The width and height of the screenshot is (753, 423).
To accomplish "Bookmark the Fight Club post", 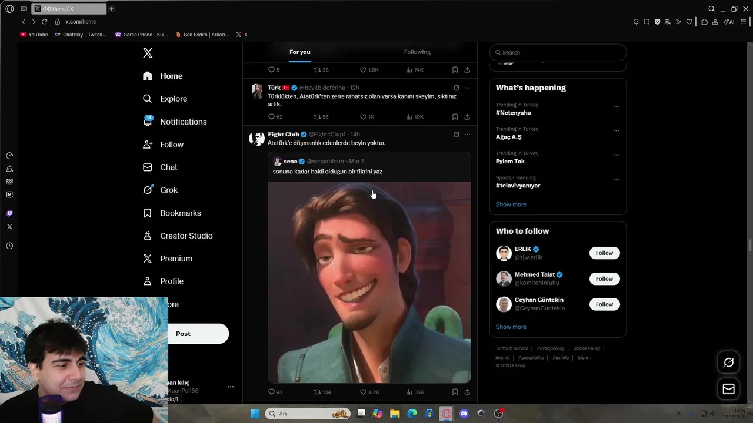I will click(x=455, y=392).
